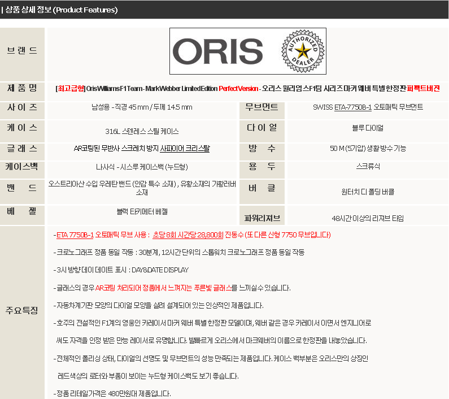449x399 pixels.
Task: Click '원터치 디 폴딩 버클' value
Action: pyautogui.click(x=368, y=192)
